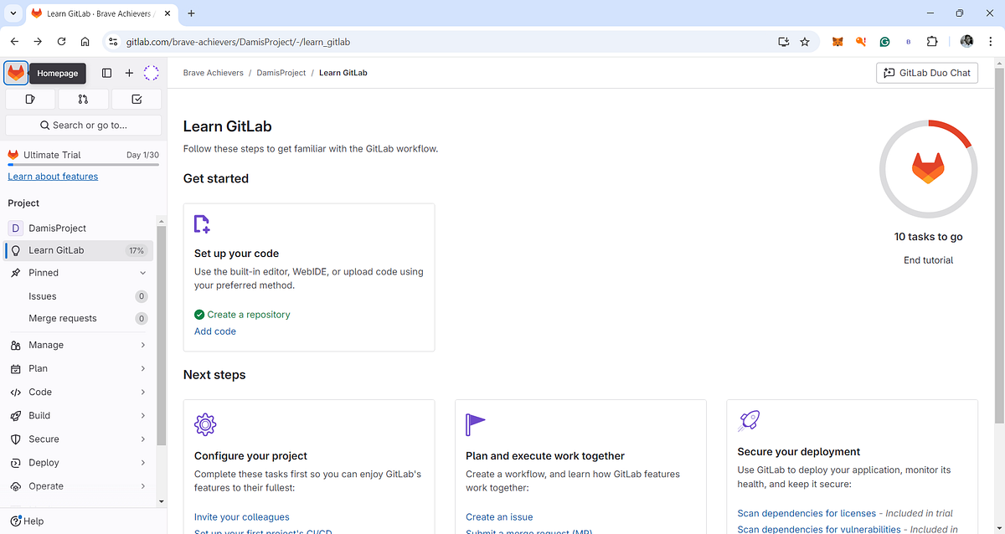This screenshot has width=1005, height=534.
Task: Open the To-Do list checkmark icon
Action: coord(137,99)
